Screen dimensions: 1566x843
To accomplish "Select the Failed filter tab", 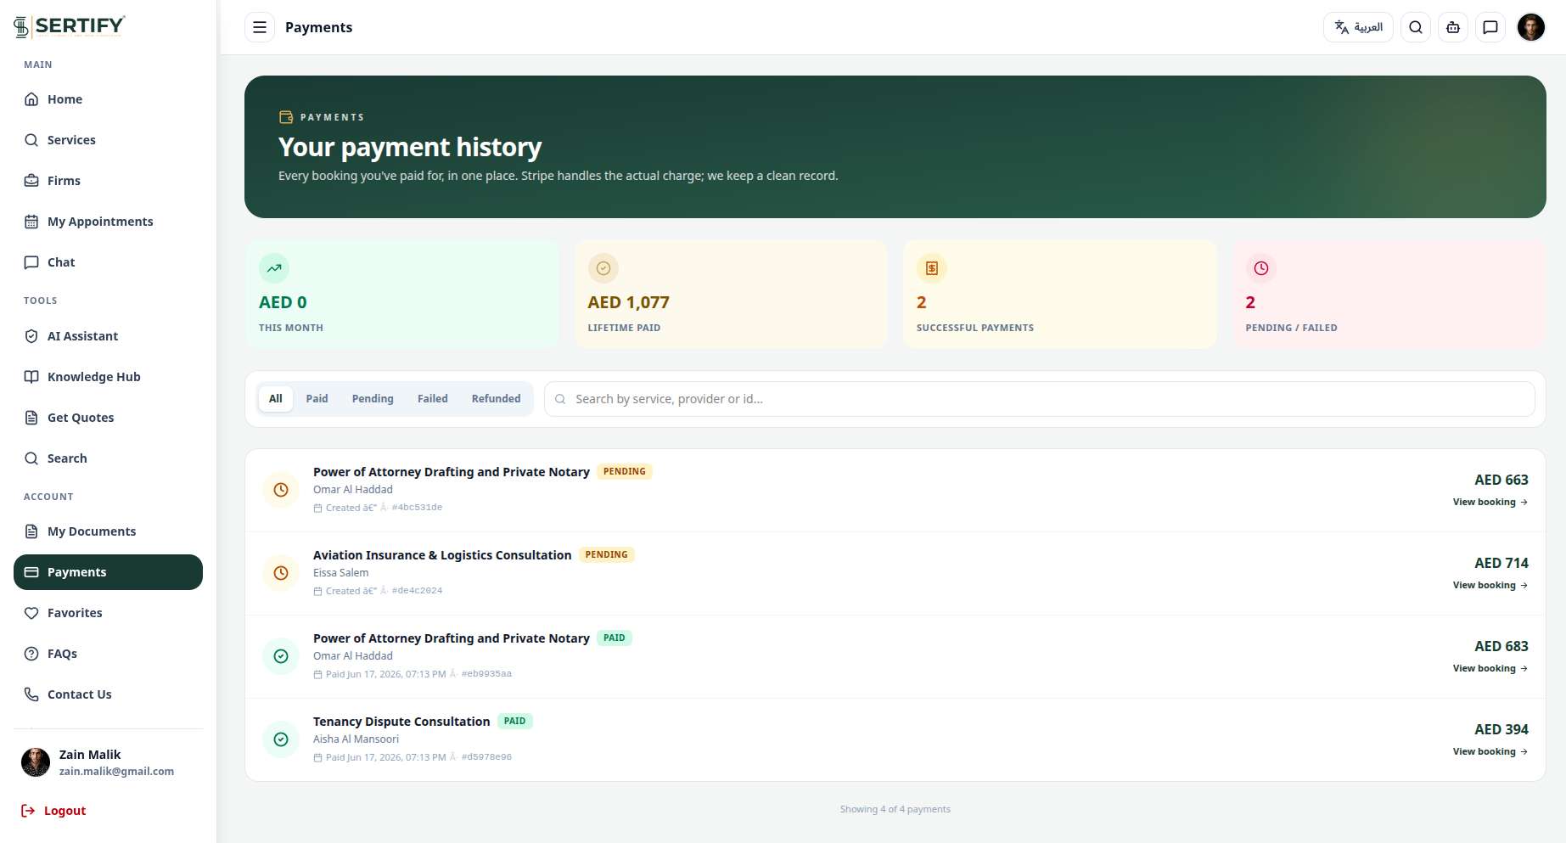I will coord(433,399).
